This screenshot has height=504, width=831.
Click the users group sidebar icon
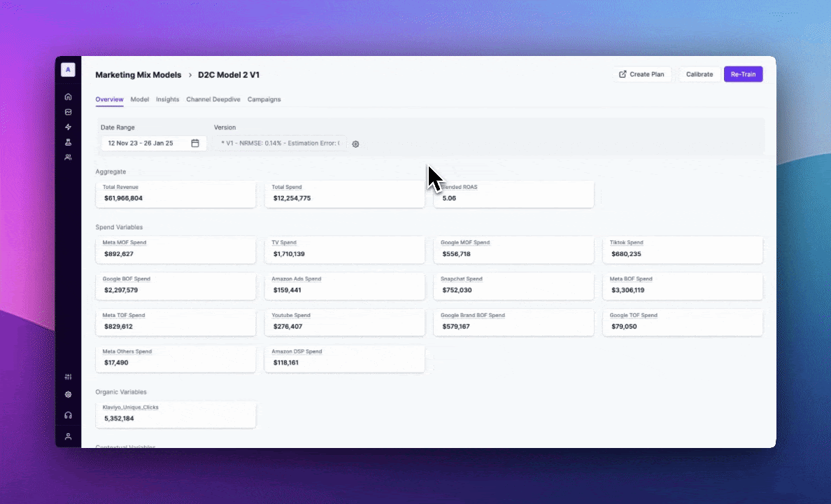(x=68, y=157)
